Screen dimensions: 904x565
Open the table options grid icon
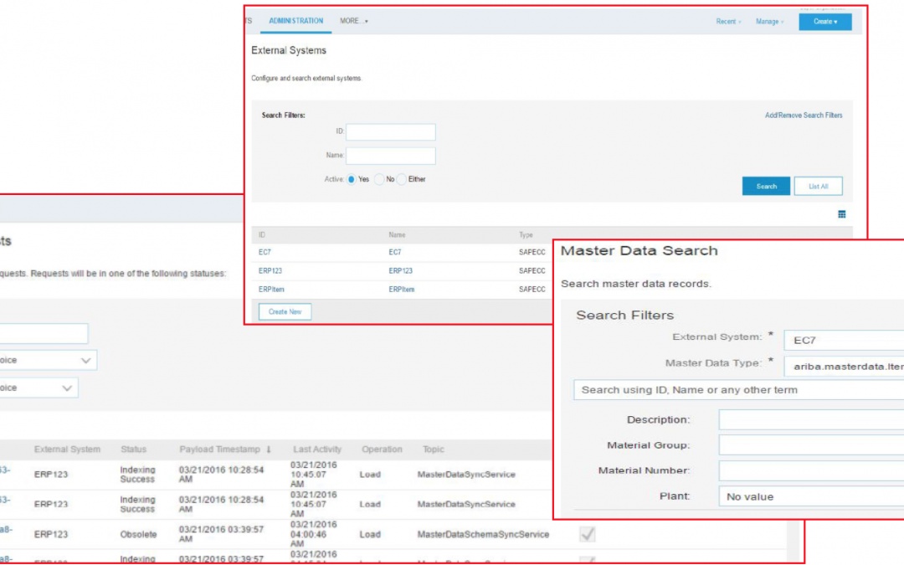coord(842,214)
